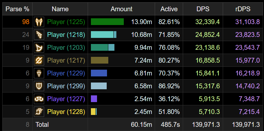Click the rDPS value 31,103.8

(x=248, y=22)
